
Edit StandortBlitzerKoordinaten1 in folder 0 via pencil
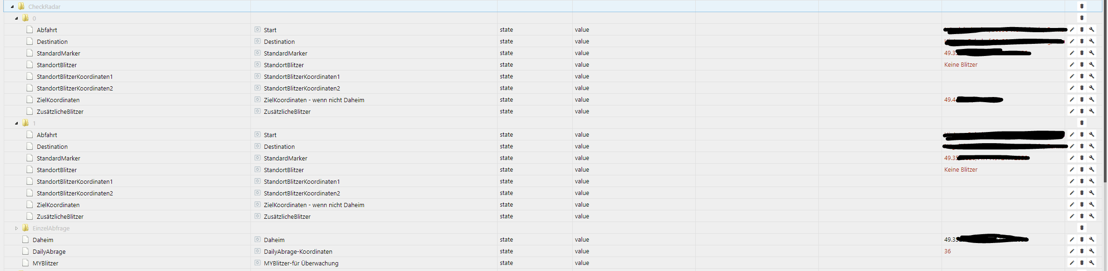(1072, 76)
